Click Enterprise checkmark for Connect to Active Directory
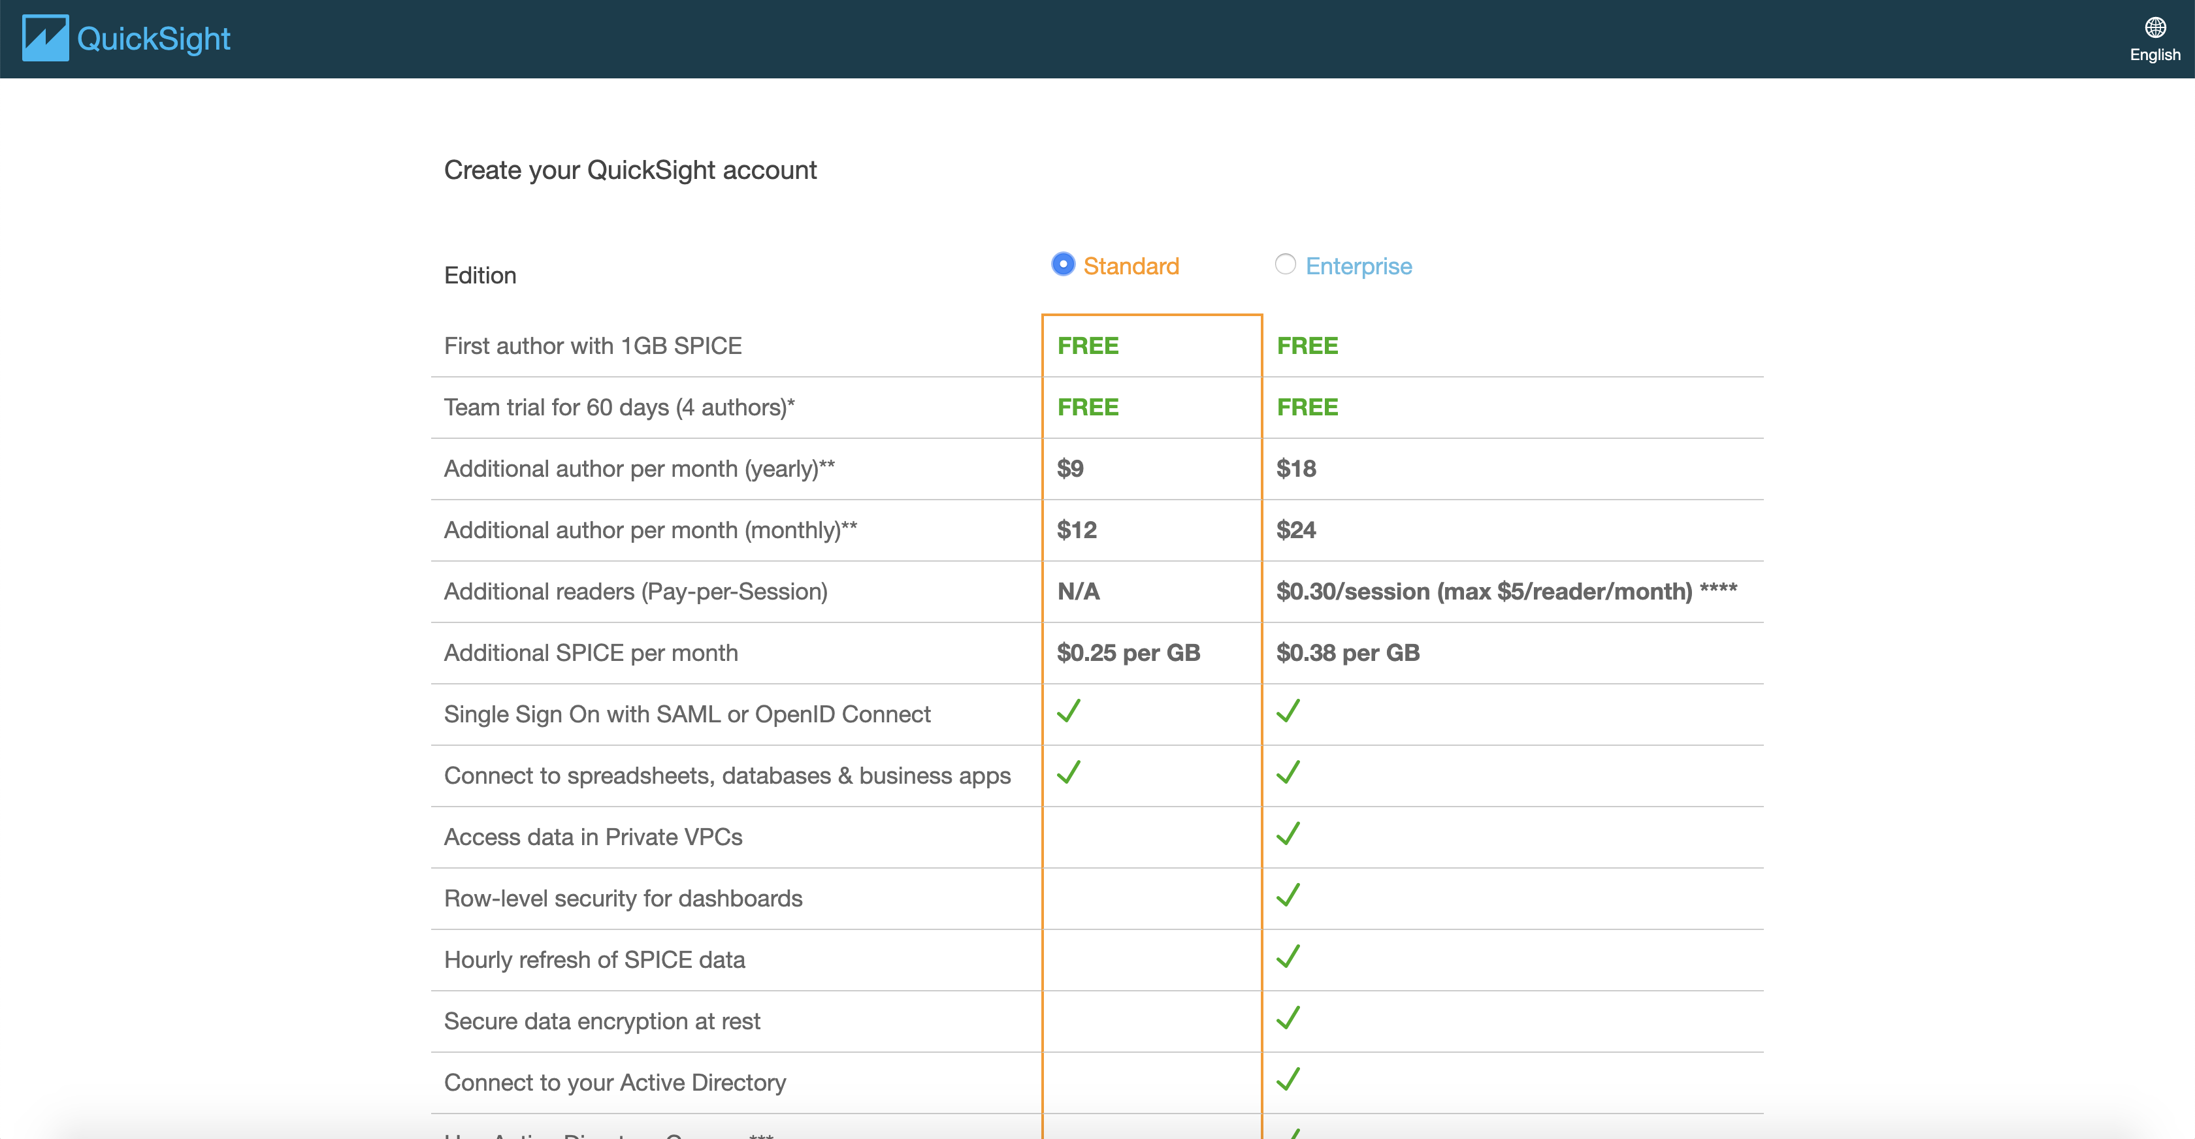The height and width of the screenshot is (1139, 2195). [1288, 1080]
